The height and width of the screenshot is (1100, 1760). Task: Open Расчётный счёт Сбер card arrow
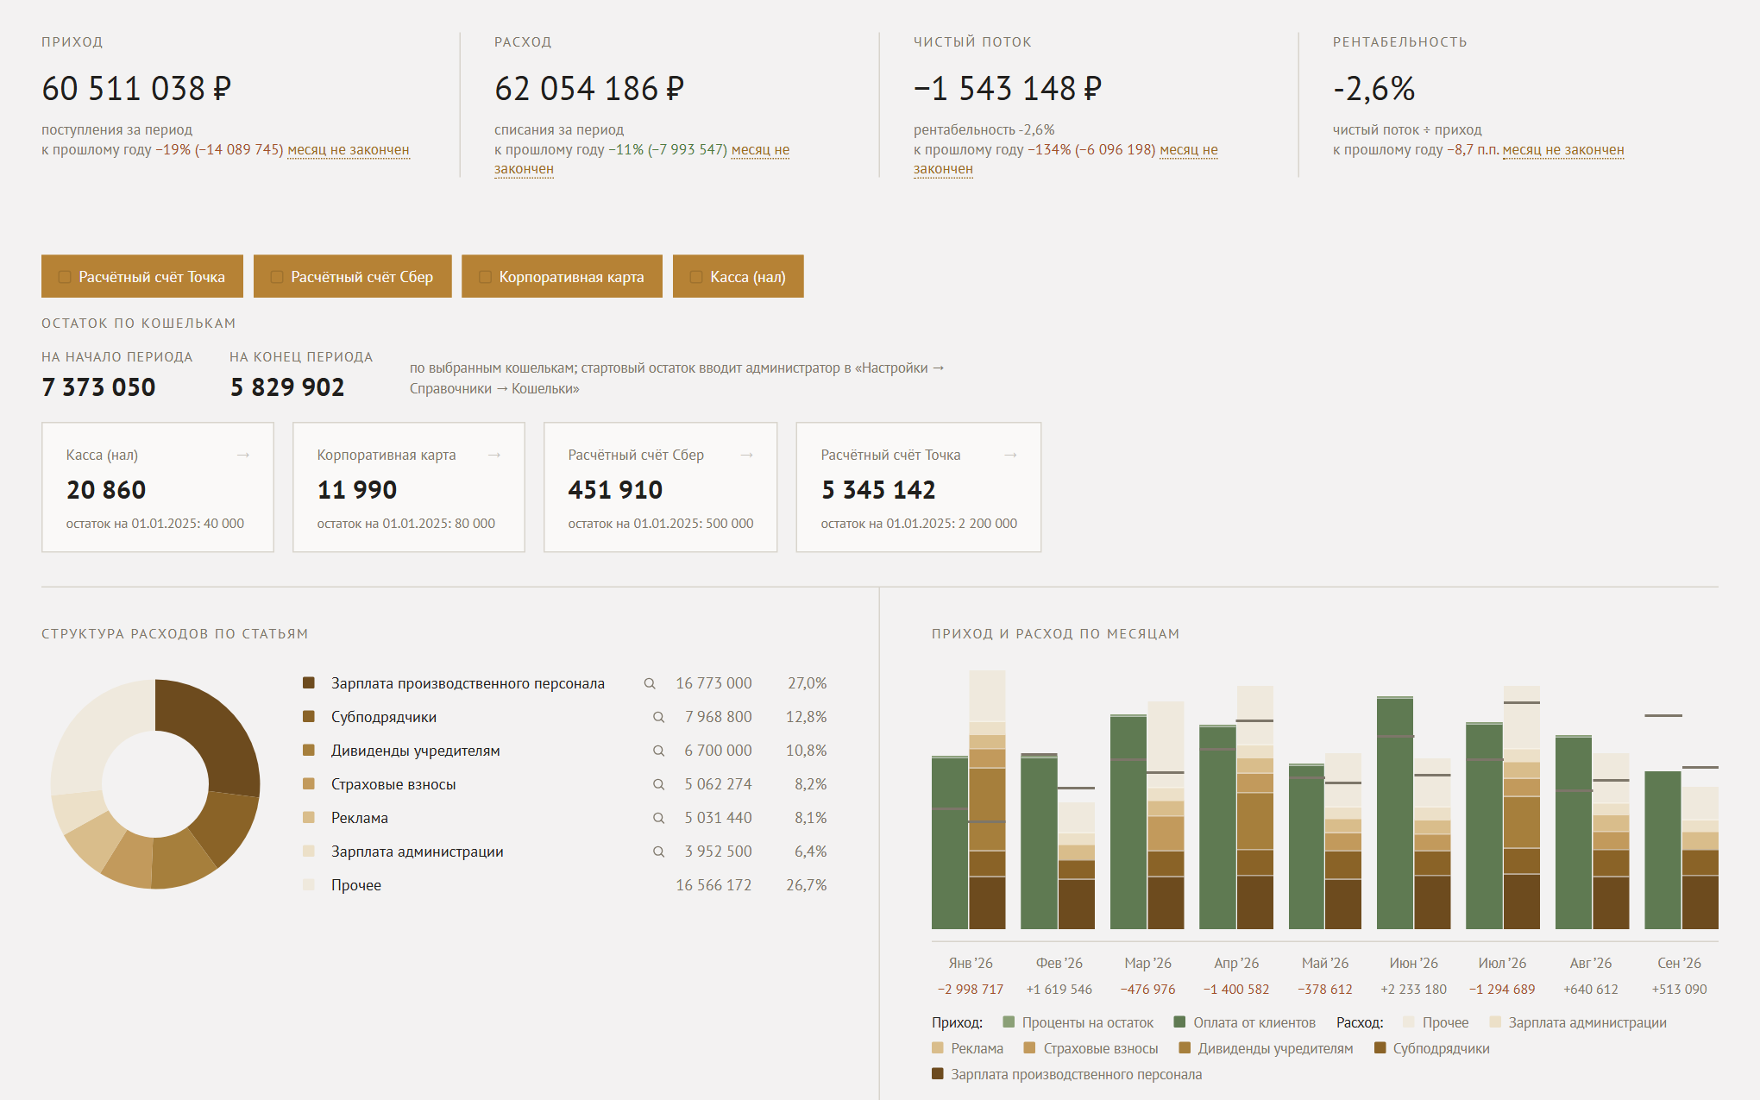click(x=747, y=455)
